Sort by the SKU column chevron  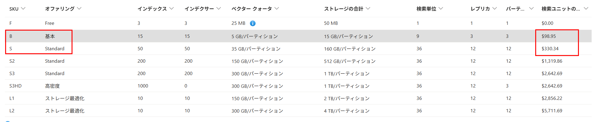click(23, 8)
